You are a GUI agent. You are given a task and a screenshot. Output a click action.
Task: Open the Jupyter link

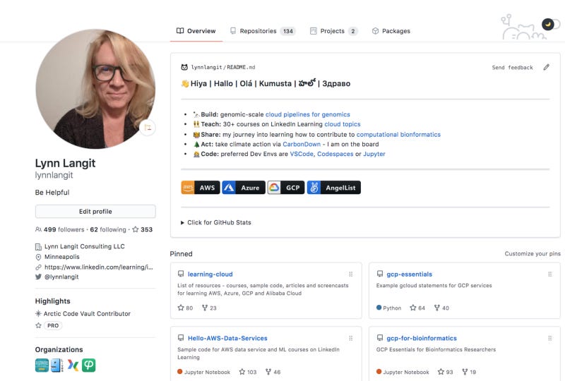tap(374, 154)
